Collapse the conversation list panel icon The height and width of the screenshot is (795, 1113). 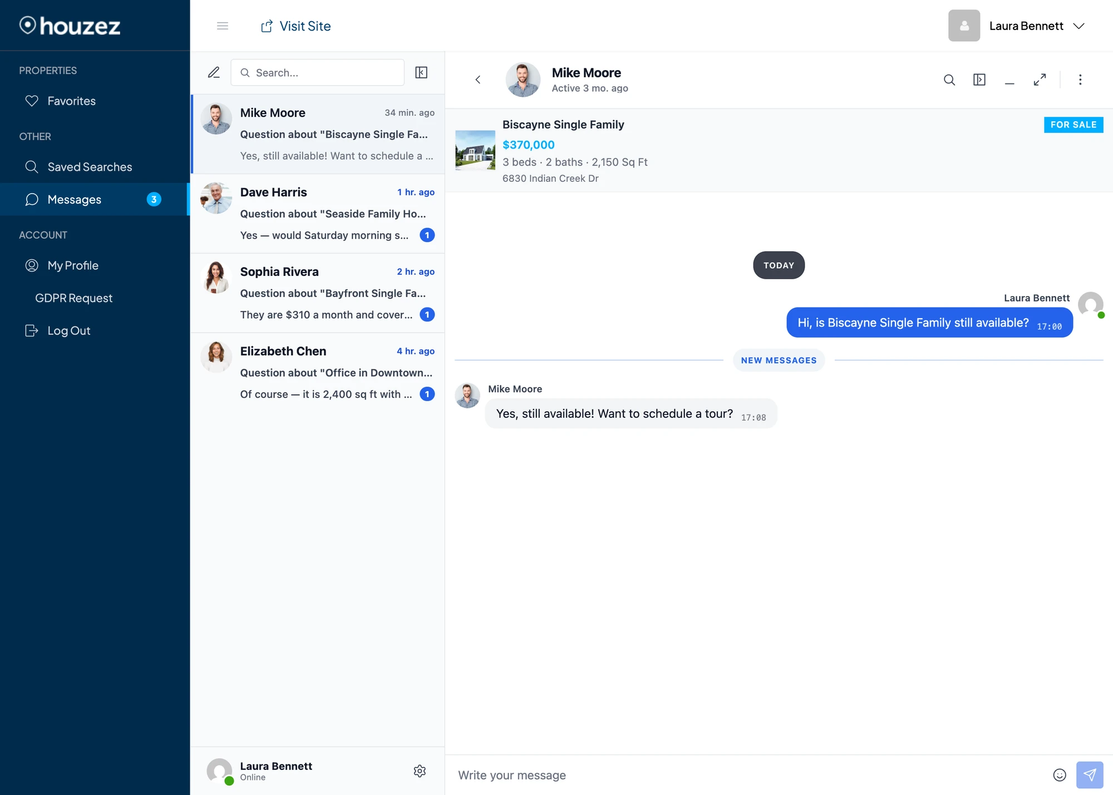421,72
